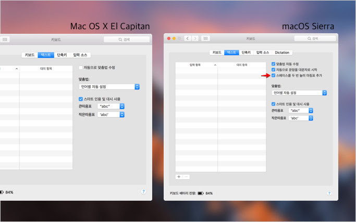
Task: Click the 맞춤법: label in El Capitan window
Action: tap(84, 79)
